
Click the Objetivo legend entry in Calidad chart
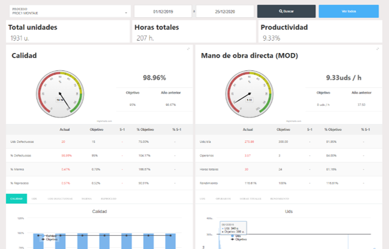(x=50, y=239)
